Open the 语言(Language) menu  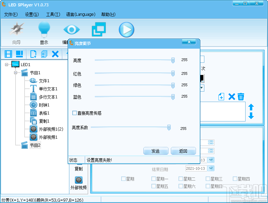(x=80, y=15)
